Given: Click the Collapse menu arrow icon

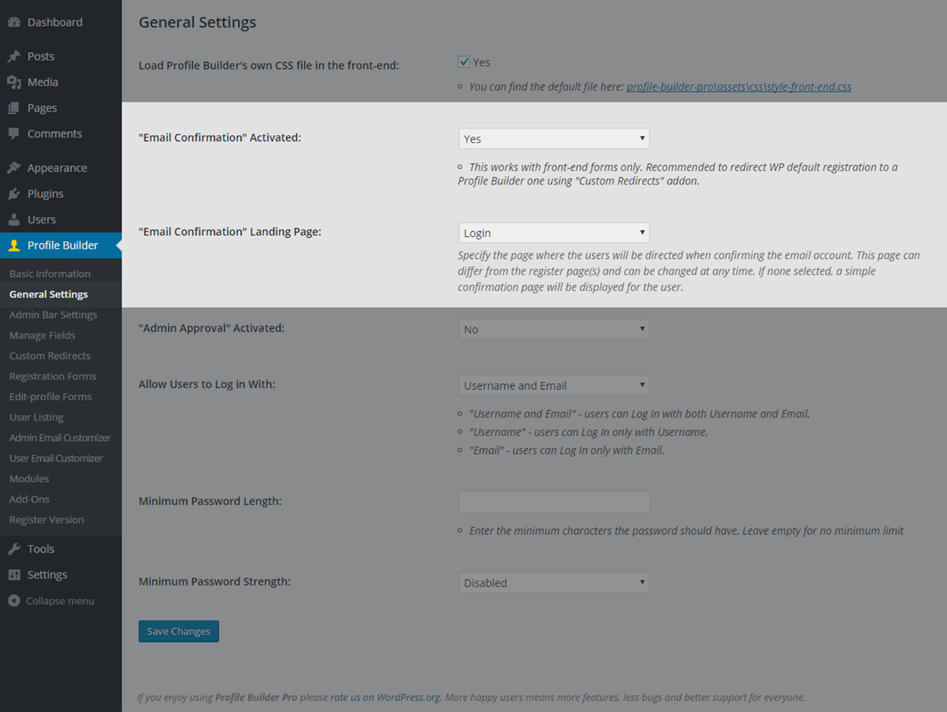Looking at the screenshot, I should pyautogui.click(x=14, y=600).
